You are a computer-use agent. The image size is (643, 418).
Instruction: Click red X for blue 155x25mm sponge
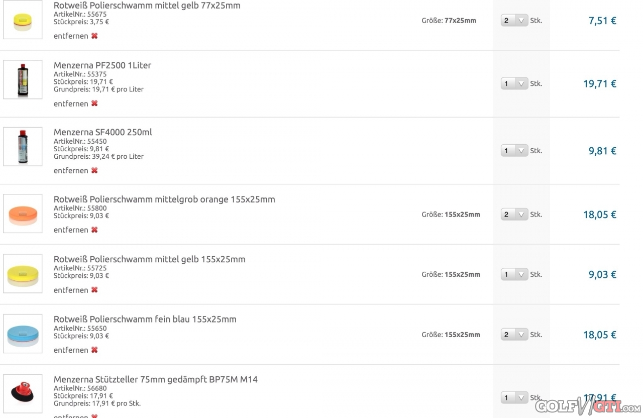pos(94,350)
